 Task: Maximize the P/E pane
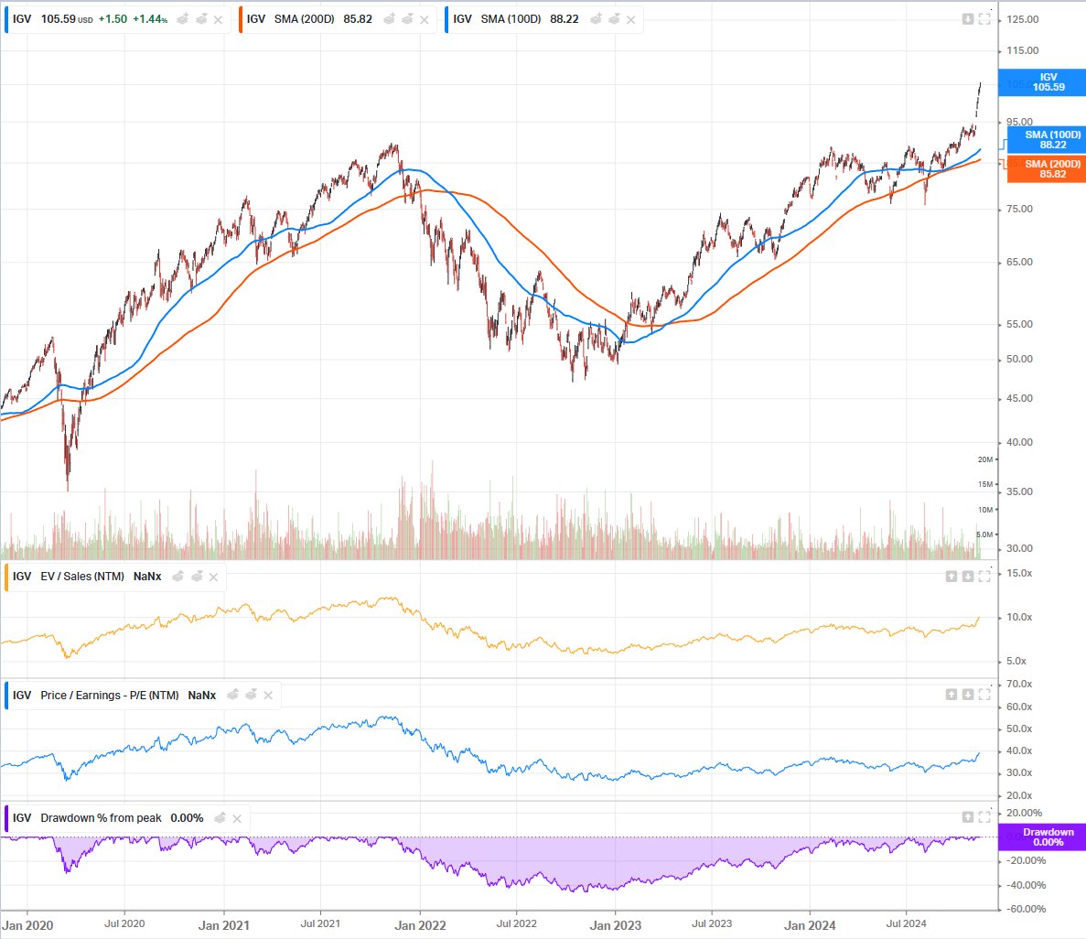click(984, 695)
